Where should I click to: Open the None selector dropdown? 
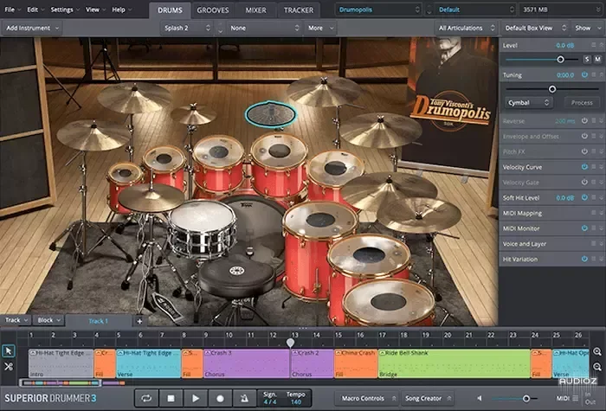(264, 28)
